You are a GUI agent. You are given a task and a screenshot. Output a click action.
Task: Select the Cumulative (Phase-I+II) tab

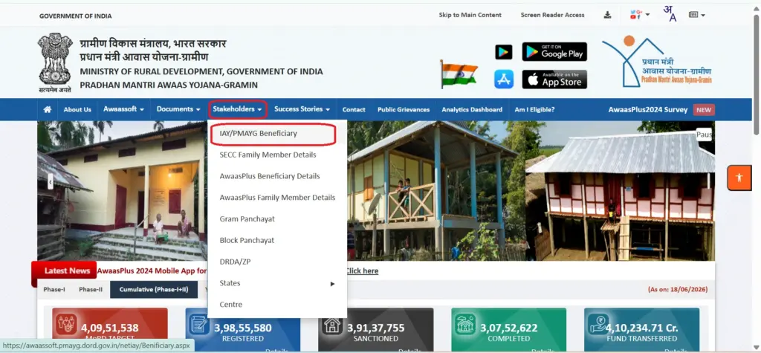coord(154,289)
